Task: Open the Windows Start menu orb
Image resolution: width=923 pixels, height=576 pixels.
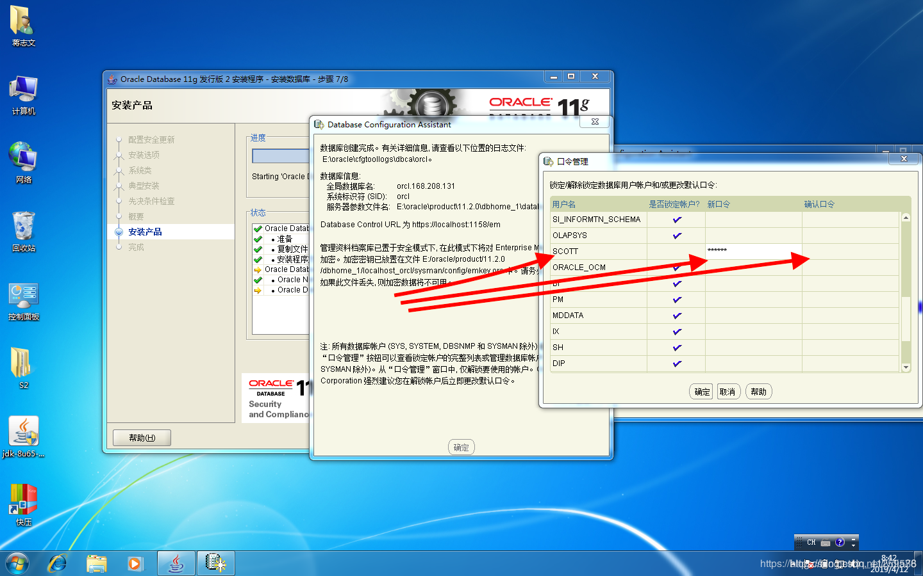Action: pos(17,563)
